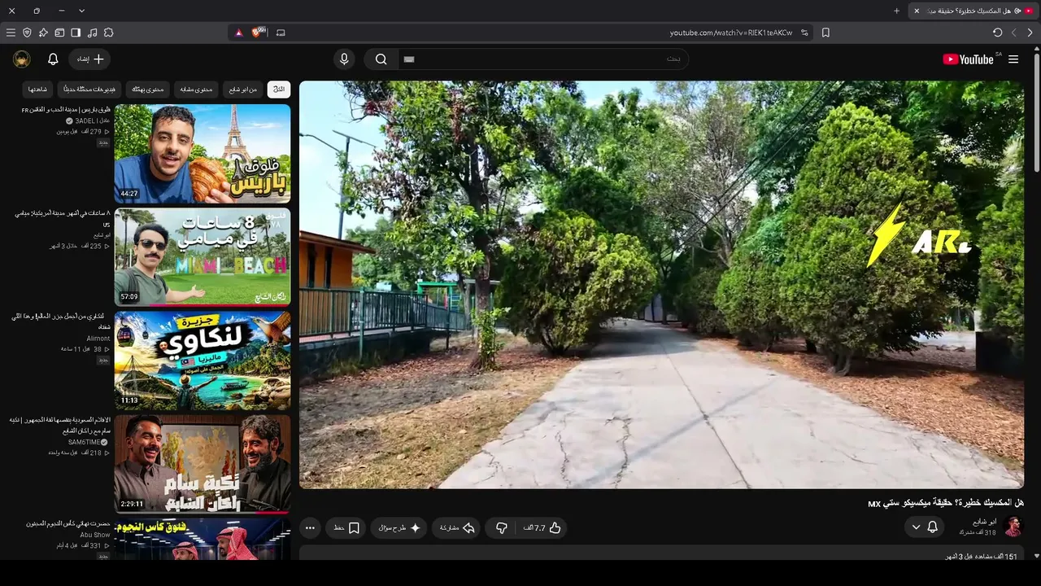
Task: Open the 3ADEL channel link
Action: [91, 121]
